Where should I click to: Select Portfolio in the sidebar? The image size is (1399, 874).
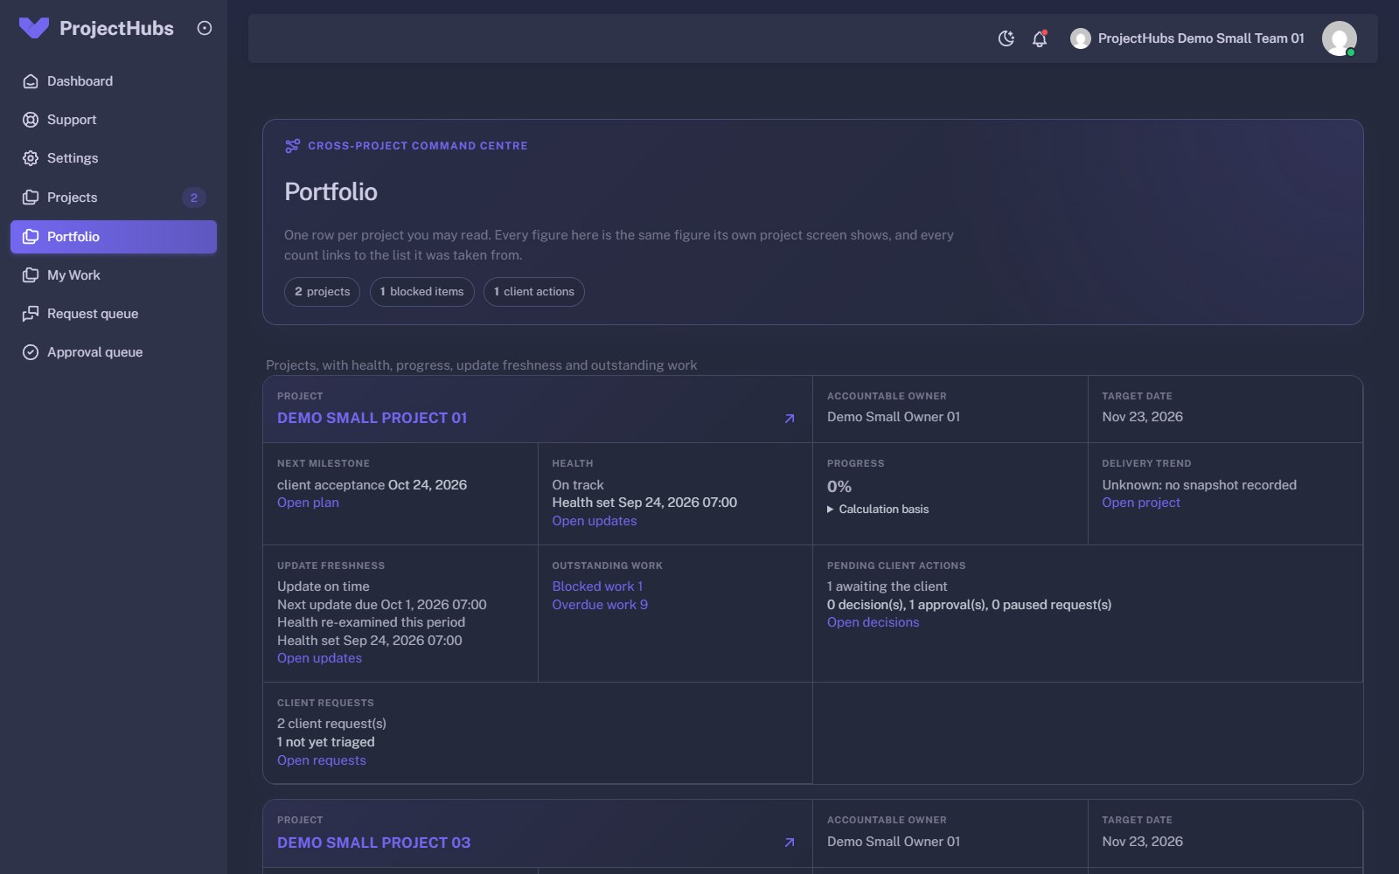[x=114, y=237]
